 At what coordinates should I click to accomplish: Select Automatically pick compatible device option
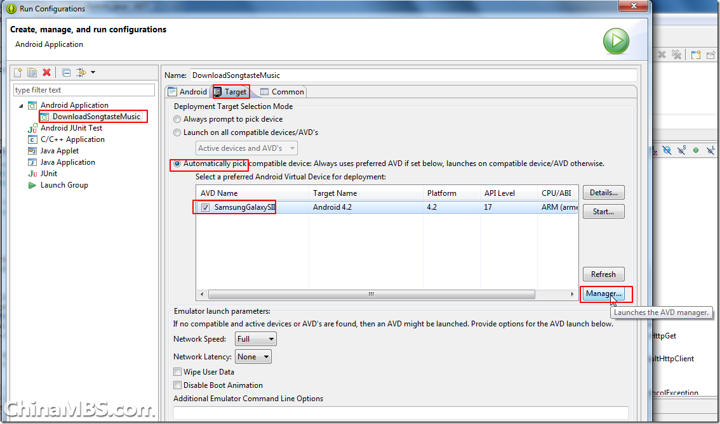[177, 164]
